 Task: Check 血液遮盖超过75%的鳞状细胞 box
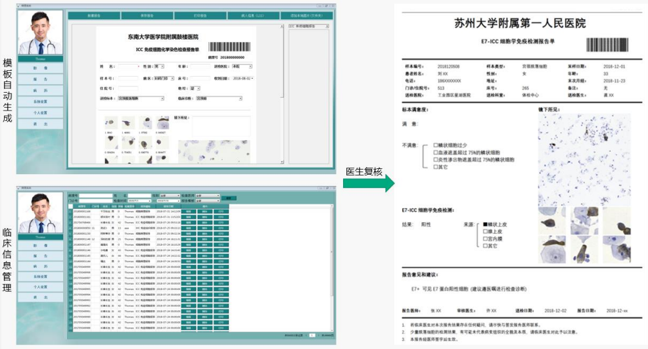(436, 152)
